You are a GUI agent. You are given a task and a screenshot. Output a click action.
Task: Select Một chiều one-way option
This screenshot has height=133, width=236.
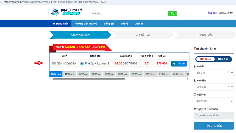pos(205,59)
